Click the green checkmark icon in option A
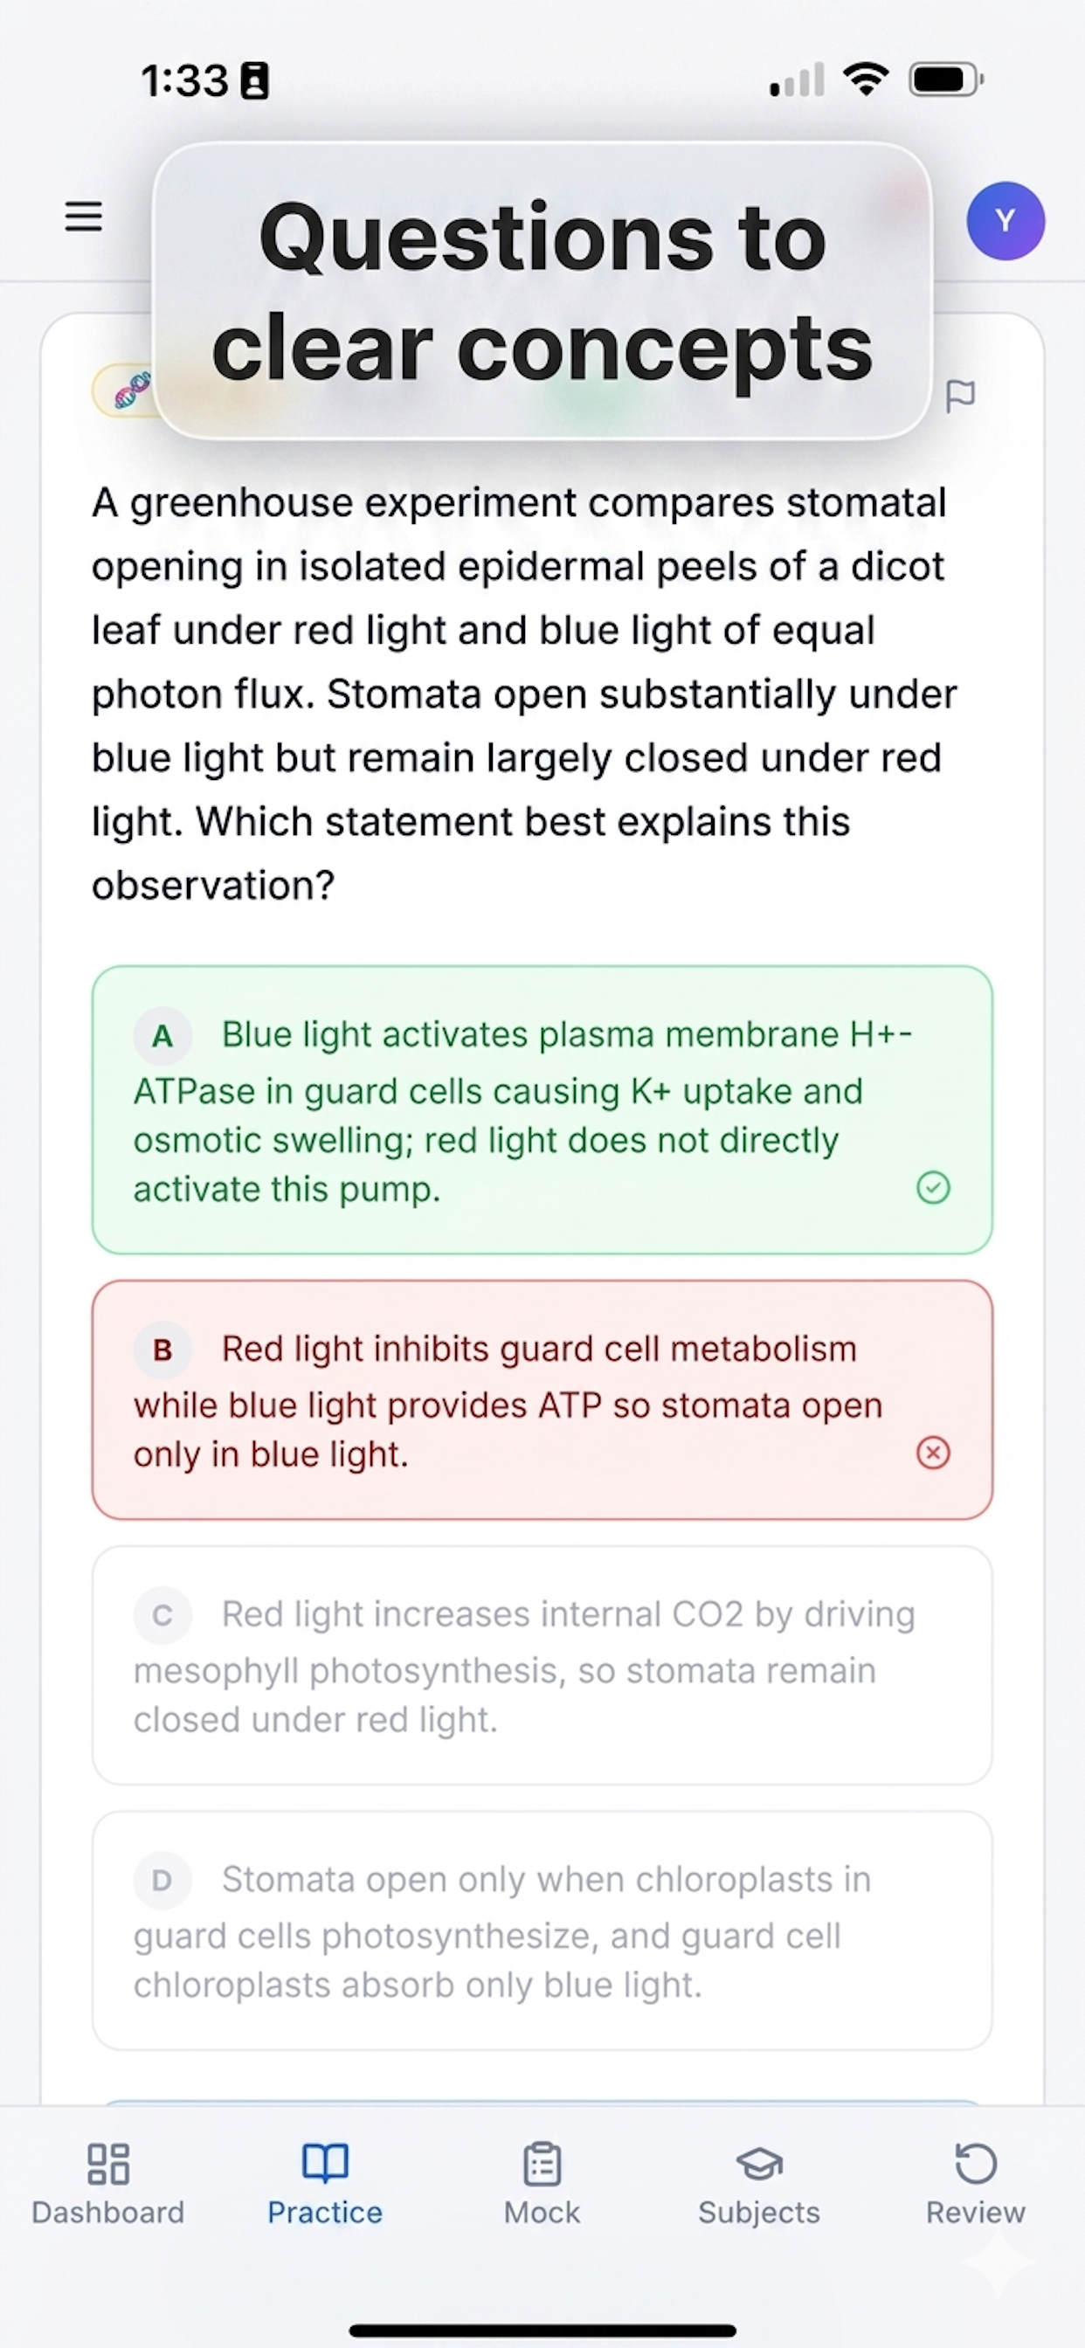Viewport: 1085px width, 2348px height. click(x=933, y=1188)
